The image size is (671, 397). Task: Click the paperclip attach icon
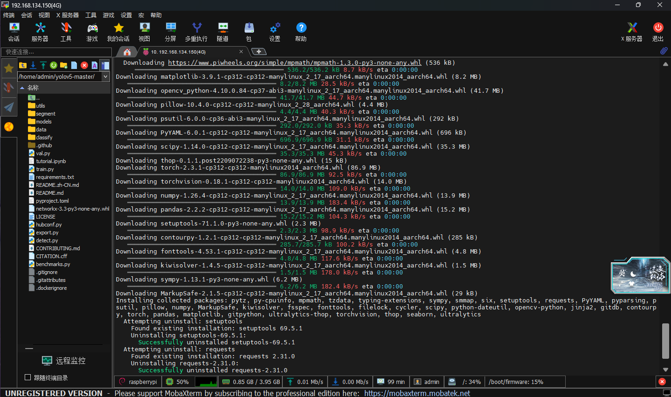(x=664, y=50)
